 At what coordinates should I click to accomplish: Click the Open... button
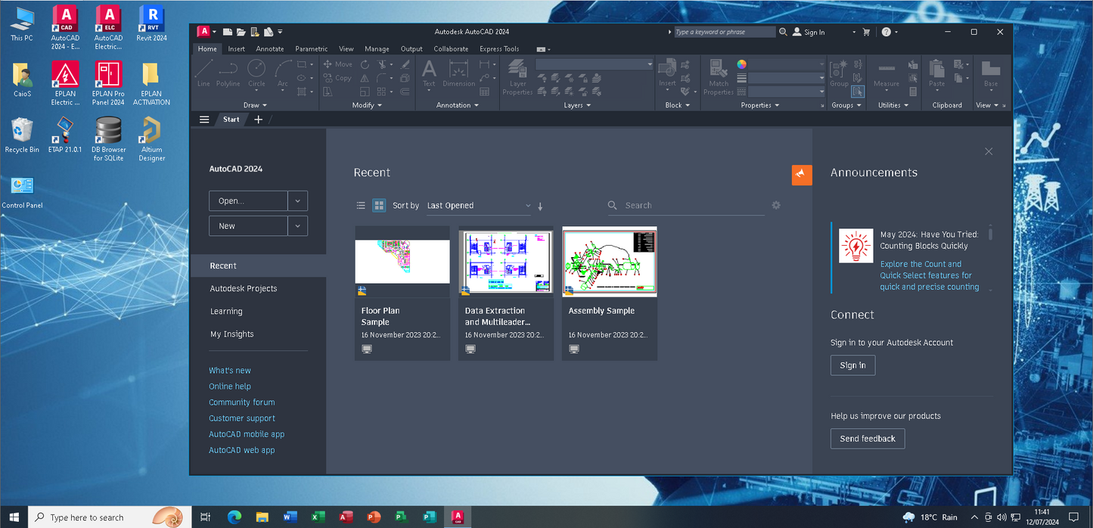[248, 201]
